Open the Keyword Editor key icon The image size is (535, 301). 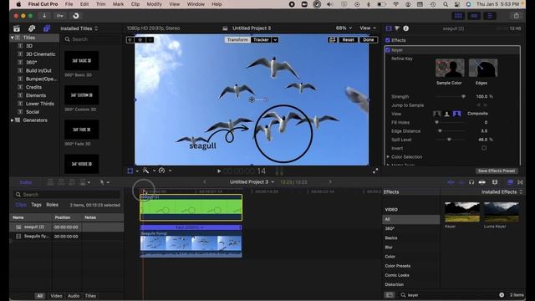(x=60, y=16)
